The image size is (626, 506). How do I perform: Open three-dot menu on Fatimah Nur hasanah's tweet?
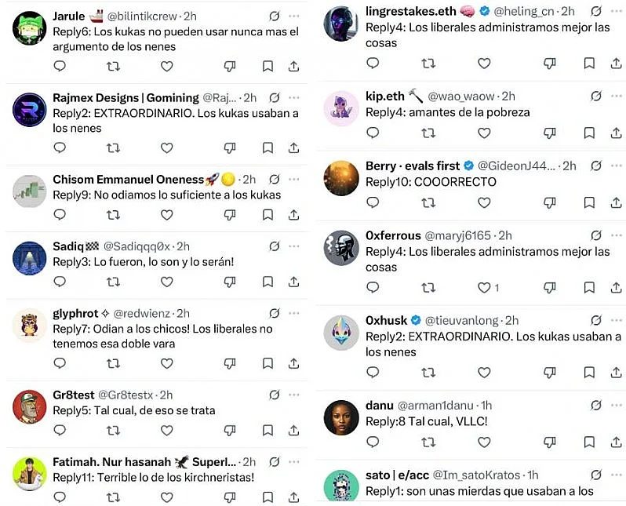[294, 462]
